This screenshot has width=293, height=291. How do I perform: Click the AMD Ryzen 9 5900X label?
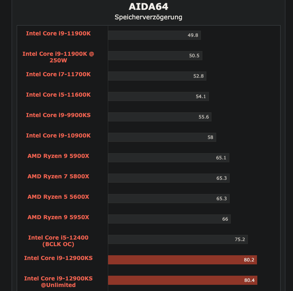[58, 156]
